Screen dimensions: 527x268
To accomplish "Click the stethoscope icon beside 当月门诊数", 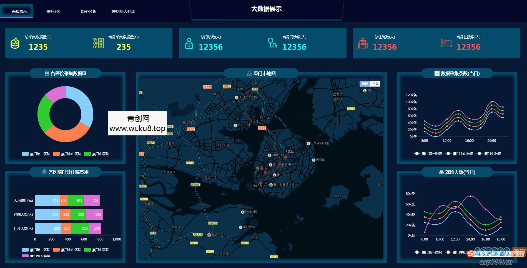I will [x=272, y=43].
